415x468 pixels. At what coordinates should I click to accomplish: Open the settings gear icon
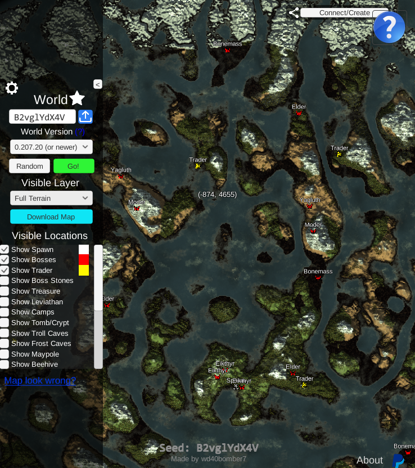coord(12,88)
